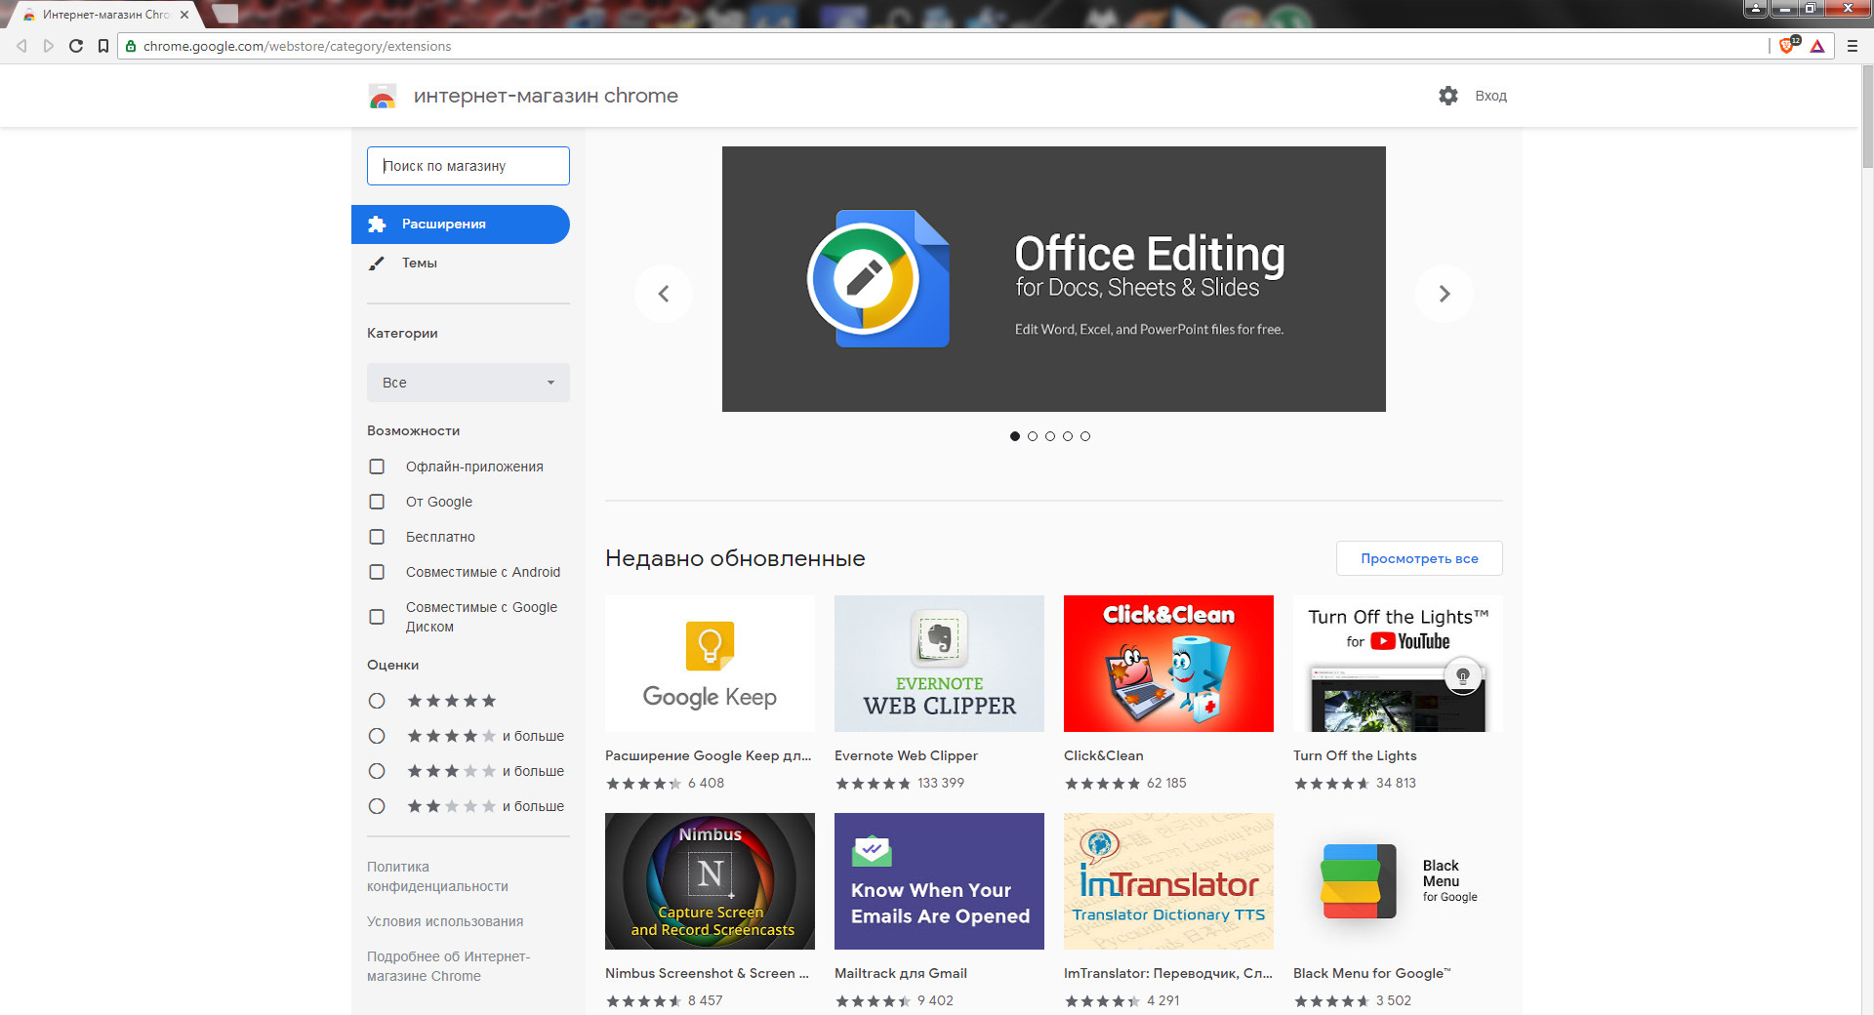Open Расширение Google Keep title link
Viewport: 1874px width, 1015px height.
(x=709, y=755)
